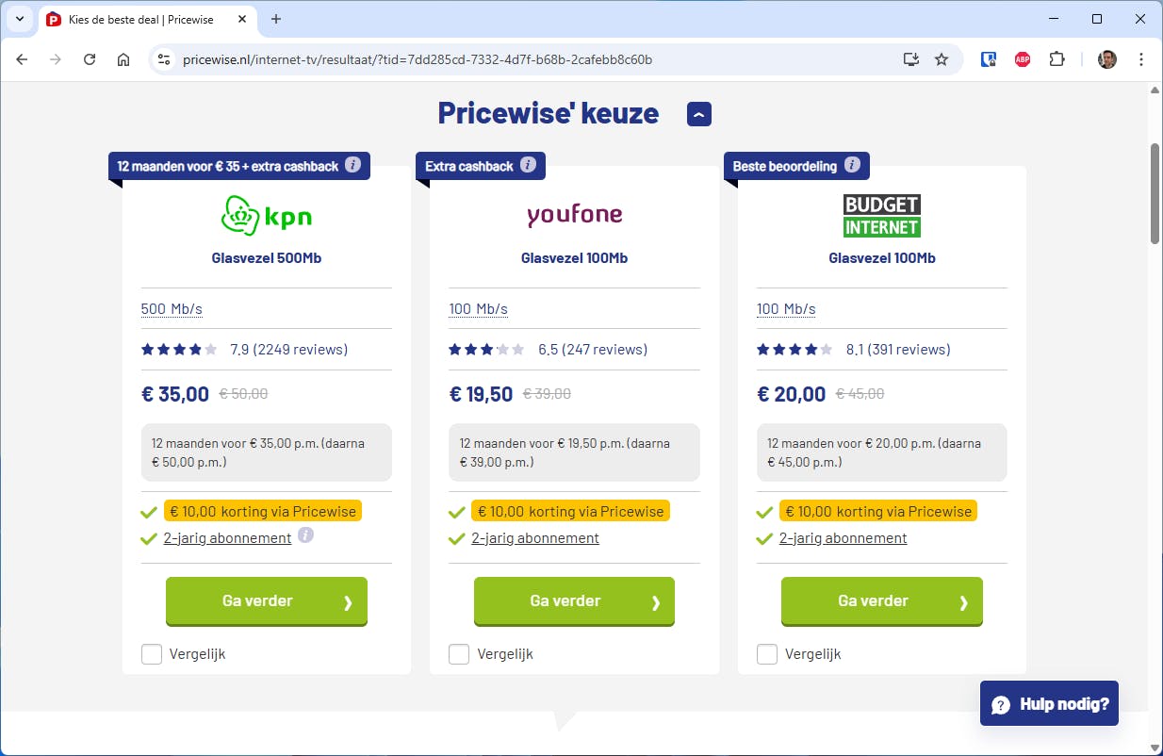Open KPN 7,9 (2249 reviews) rating
The width and height of the screenshot is (1163, 756).
244,350
